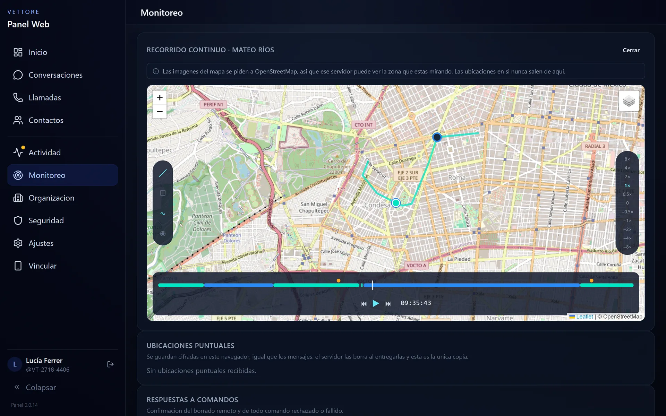Open Seguridad in the sidebar

62,220
